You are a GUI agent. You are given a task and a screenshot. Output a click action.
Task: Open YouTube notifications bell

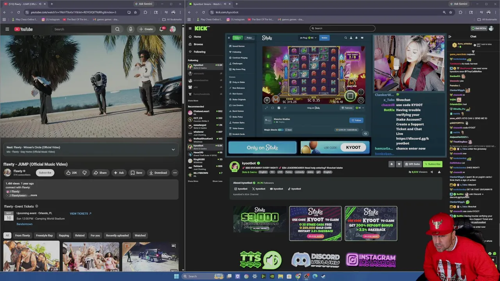[162, 29]
